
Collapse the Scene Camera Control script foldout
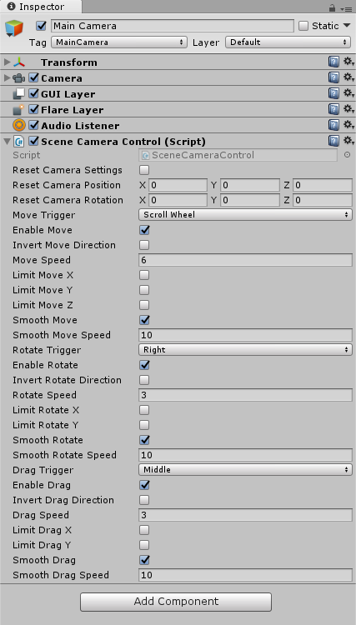click(7, 141)
